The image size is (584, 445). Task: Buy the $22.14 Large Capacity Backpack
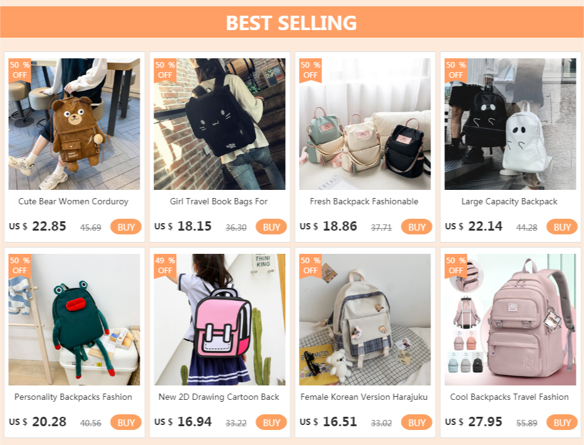561,227
